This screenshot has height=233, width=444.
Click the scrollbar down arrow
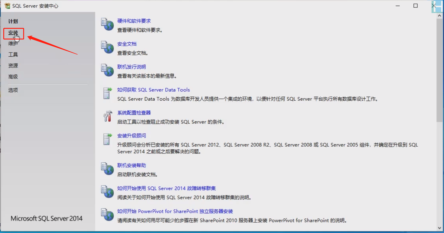pos(440,228)
